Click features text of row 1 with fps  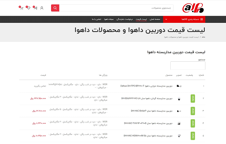coord(78,86)
